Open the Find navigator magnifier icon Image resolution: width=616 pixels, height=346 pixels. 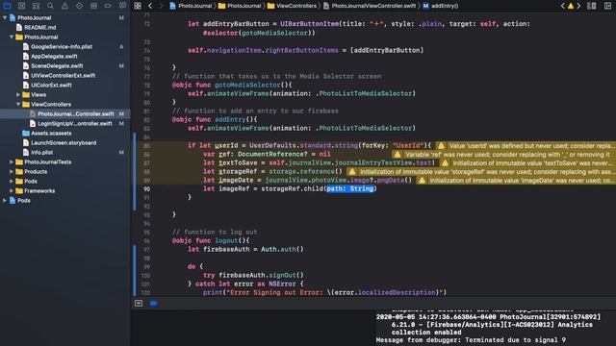pos(50,6)
